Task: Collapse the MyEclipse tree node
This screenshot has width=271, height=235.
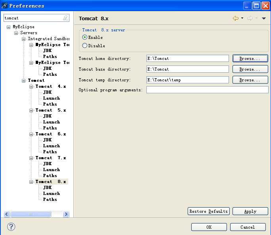Action: pos(8,27)
